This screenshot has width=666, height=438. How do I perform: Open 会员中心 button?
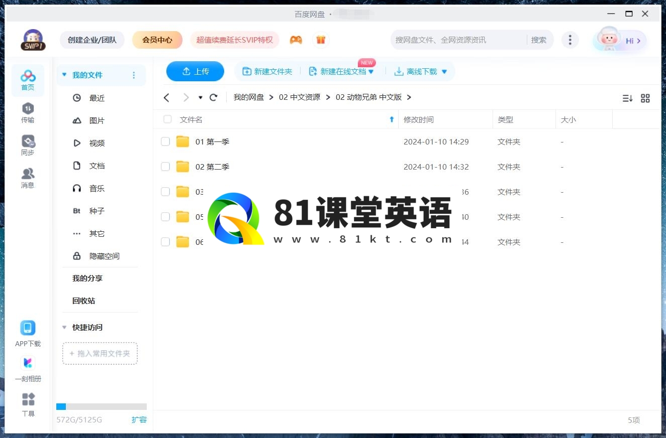pyautogui.click(x=157, y=40)
